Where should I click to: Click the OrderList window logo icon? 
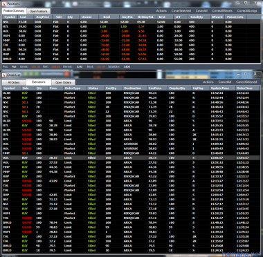coord(3,75)
